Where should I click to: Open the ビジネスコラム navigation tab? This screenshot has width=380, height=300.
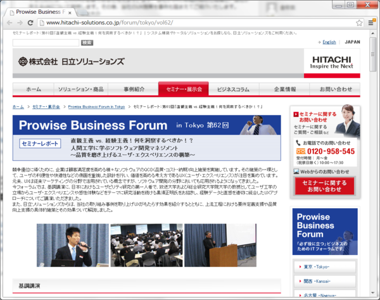(x=233, y=89)
